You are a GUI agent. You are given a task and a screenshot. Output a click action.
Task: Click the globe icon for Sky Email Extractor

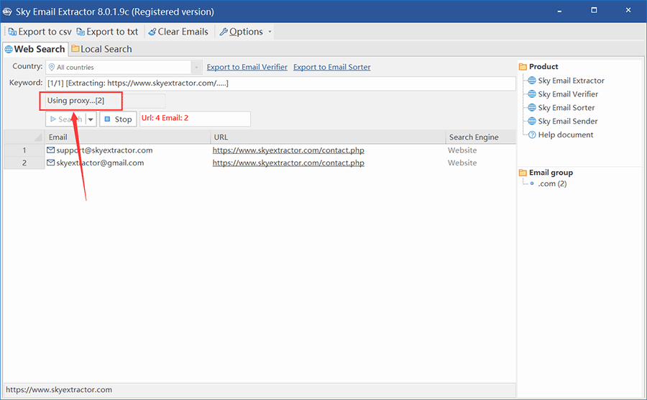[x=532, y=80]
